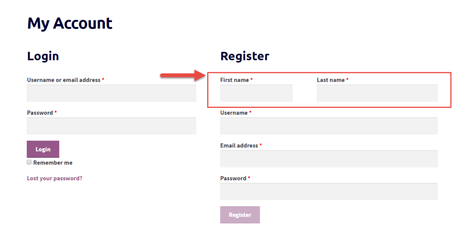466x247 pixels.
Task: Click the Username or email address label
Action: pos(64,80)
